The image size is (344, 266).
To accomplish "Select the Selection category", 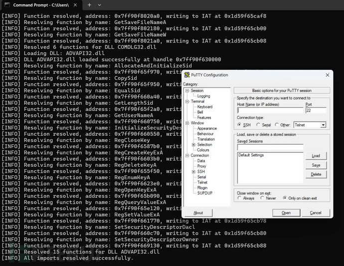I will (204, 145).
